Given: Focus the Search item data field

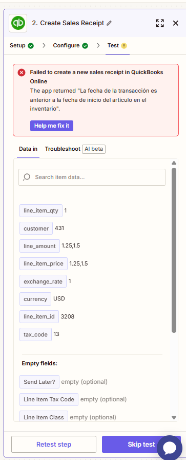Looking at the screenshot, I should pyautogui.click(x=92, y=177).
